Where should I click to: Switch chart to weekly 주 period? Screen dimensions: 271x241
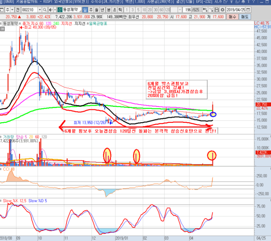pyautogui.click(x=91, y=10)
